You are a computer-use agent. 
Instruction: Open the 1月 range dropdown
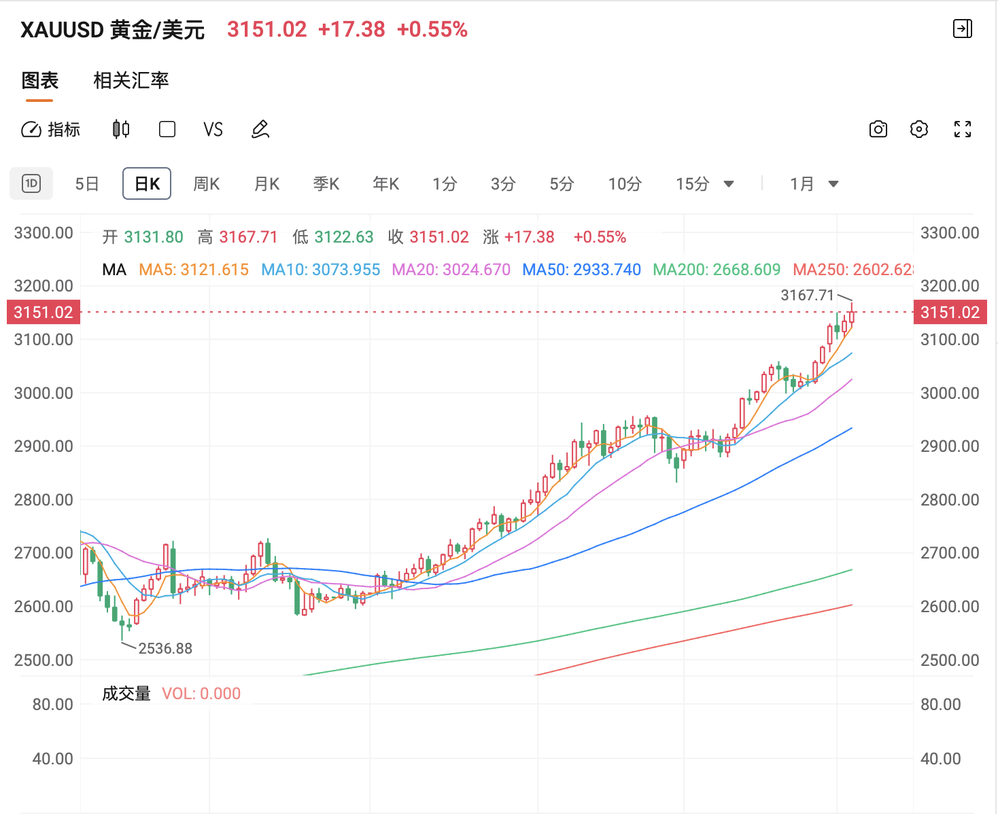(814, 183)
